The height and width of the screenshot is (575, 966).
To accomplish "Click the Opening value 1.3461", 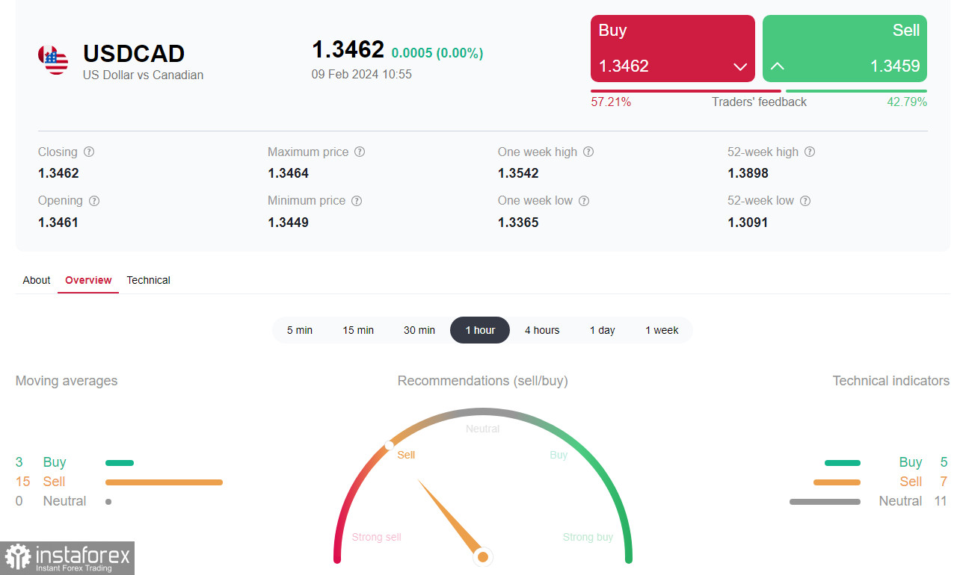I will (58, 223).
